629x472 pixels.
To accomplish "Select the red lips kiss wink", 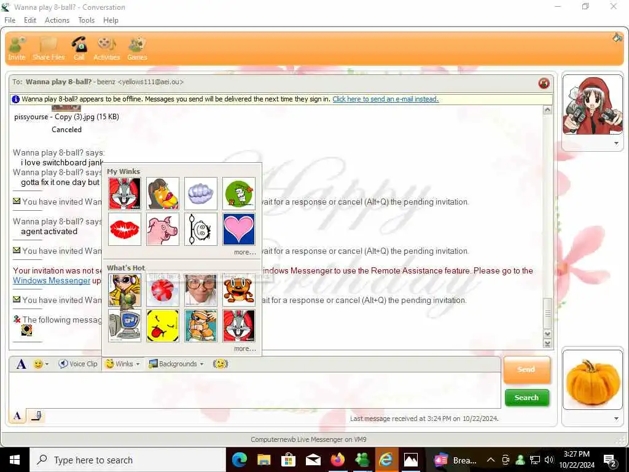I will 124,229.
